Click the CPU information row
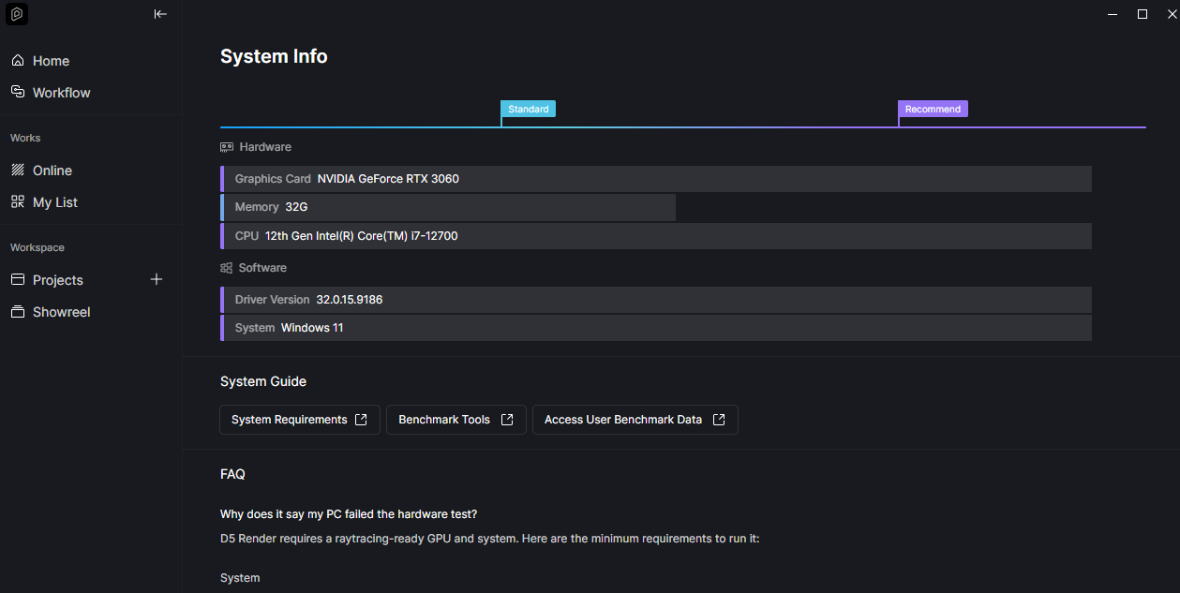The width and height of the screenshot is (1180, 593). point(656,236)
